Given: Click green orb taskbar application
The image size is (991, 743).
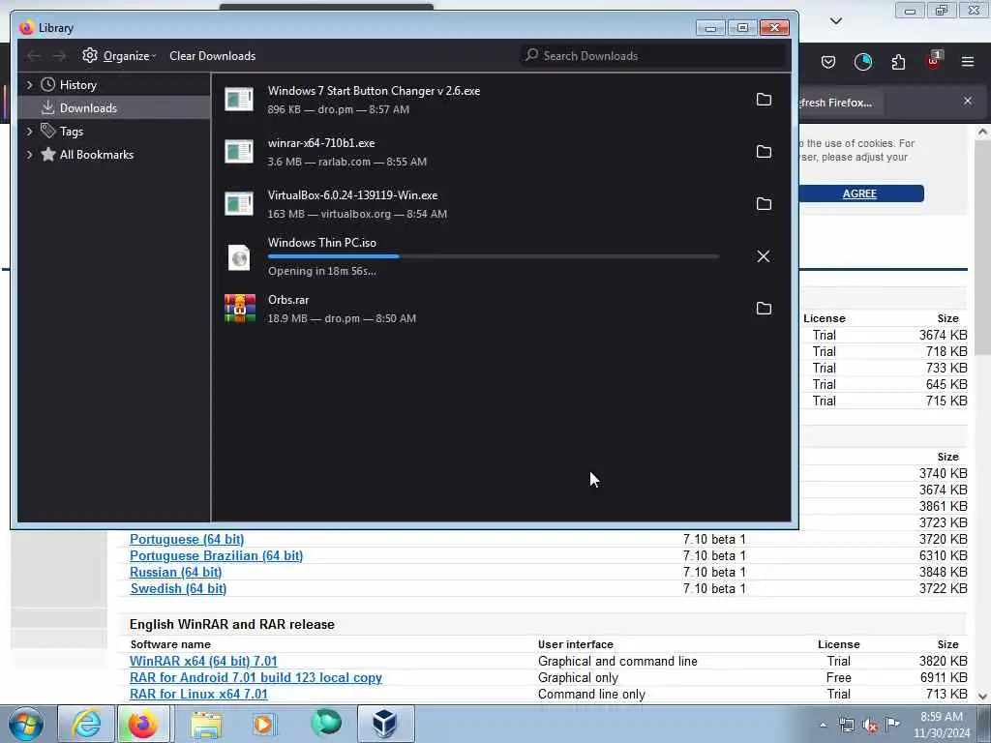Looking at the screenshot, I should pyautogui.click(x=326, y=723).
